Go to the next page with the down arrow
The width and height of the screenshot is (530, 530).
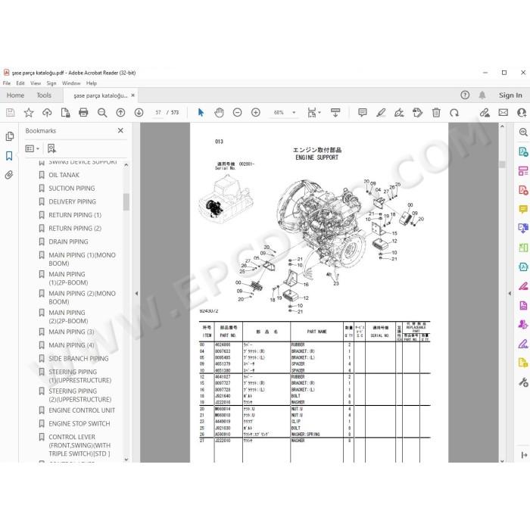tap(139, 113)
